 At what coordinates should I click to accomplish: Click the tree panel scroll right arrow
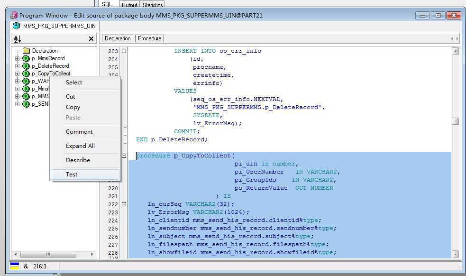tap(92, 254)
